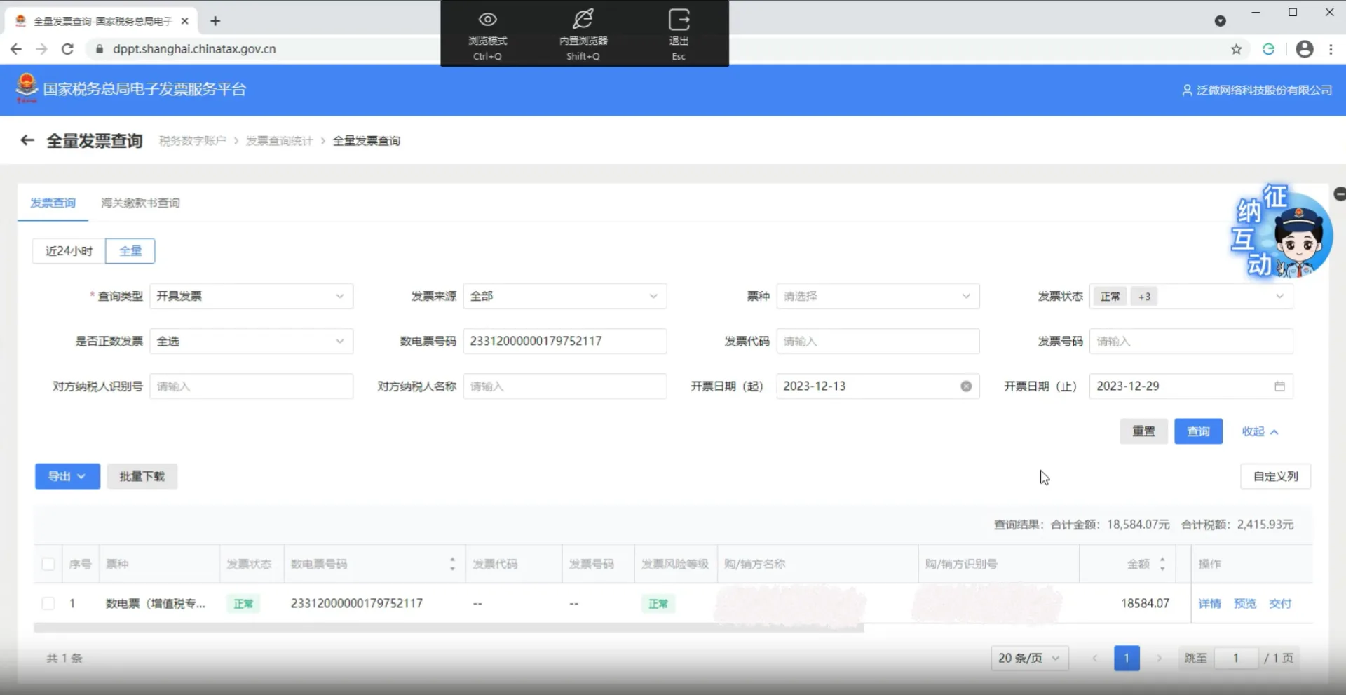The width and height of the screenshot is (1346, 695).
Task: Tick the select-all checkbox in table header
Action: pos(48,564)
